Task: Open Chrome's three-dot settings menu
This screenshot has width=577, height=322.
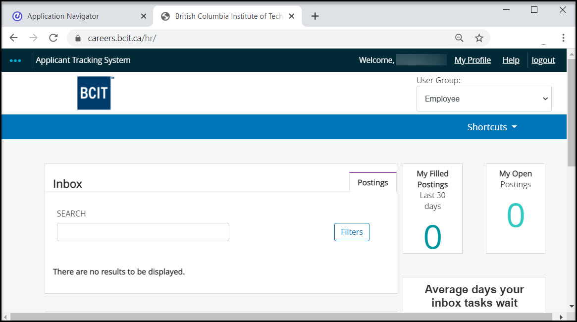Action: (x=563, y=38)
